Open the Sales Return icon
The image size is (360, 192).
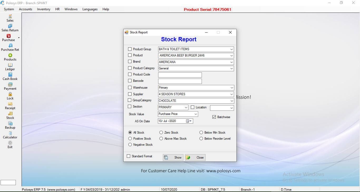click(x=10, y=26)
